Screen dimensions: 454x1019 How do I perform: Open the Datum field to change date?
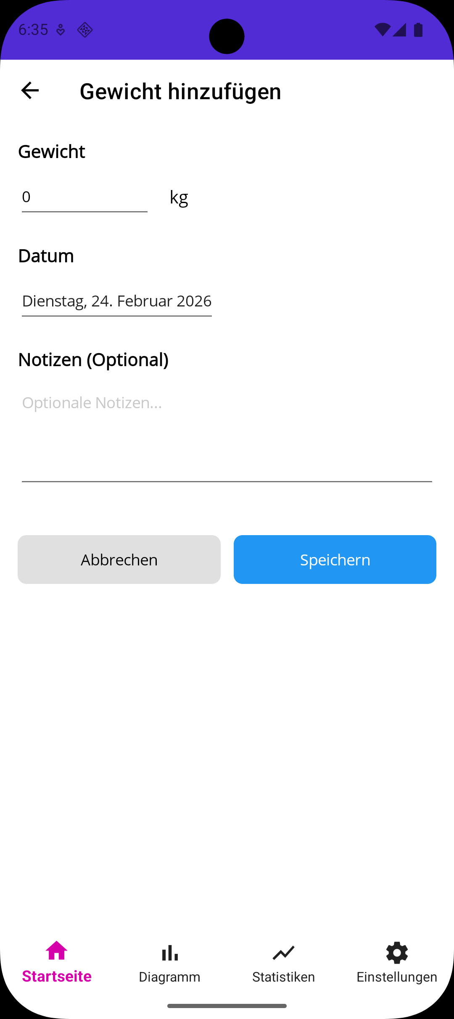coord(116,301)
